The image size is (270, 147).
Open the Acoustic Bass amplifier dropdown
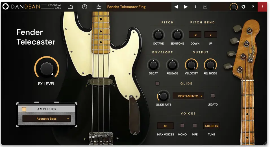(x=47, y=119)
